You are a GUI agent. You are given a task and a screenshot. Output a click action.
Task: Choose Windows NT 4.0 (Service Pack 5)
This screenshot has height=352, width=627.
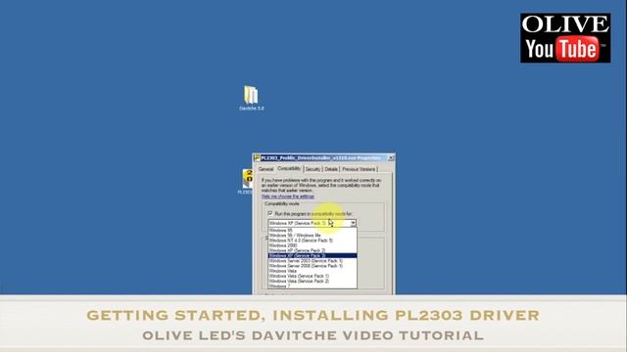pyautogui.click(x=313, y=241)
